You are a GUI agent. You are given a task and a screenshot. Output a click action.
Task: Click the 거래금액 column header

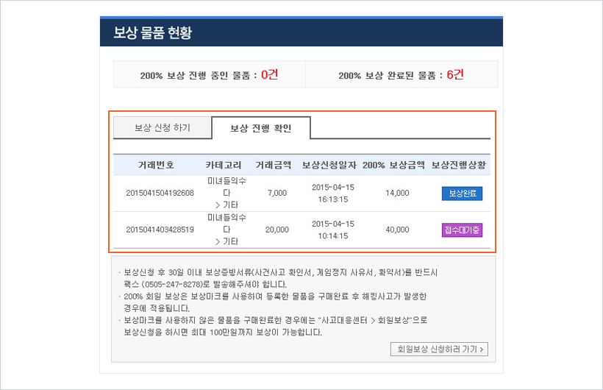(x=274, y=165)
